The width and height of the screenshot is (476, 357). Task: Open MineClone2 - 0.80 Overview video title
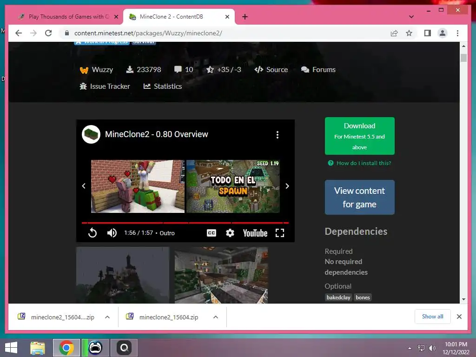[x=156, y=134]
